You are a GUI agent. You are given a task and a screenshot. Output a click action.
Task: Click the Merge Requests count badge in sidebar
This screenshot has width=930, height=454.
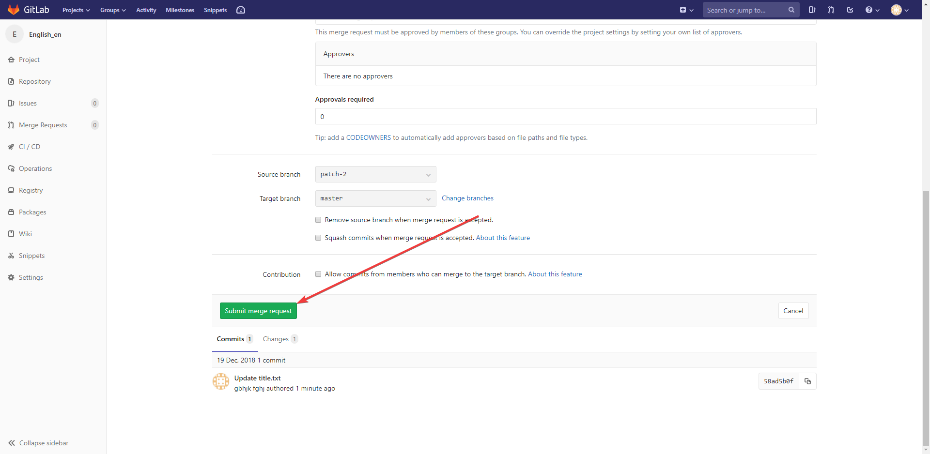click(x=95, y=125)
